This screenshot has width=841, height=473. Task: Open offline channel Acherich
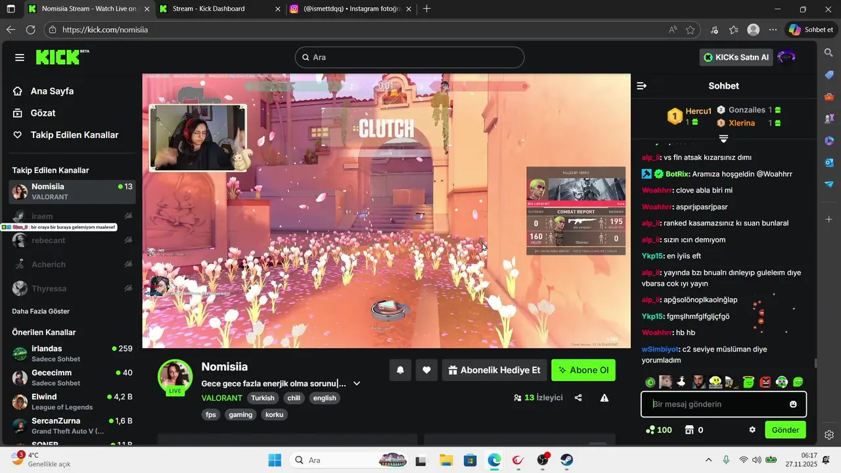[73, 264]
